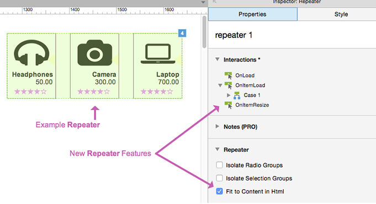
Task: Select the Case 1 label
Action: click(x=252, y=95)
